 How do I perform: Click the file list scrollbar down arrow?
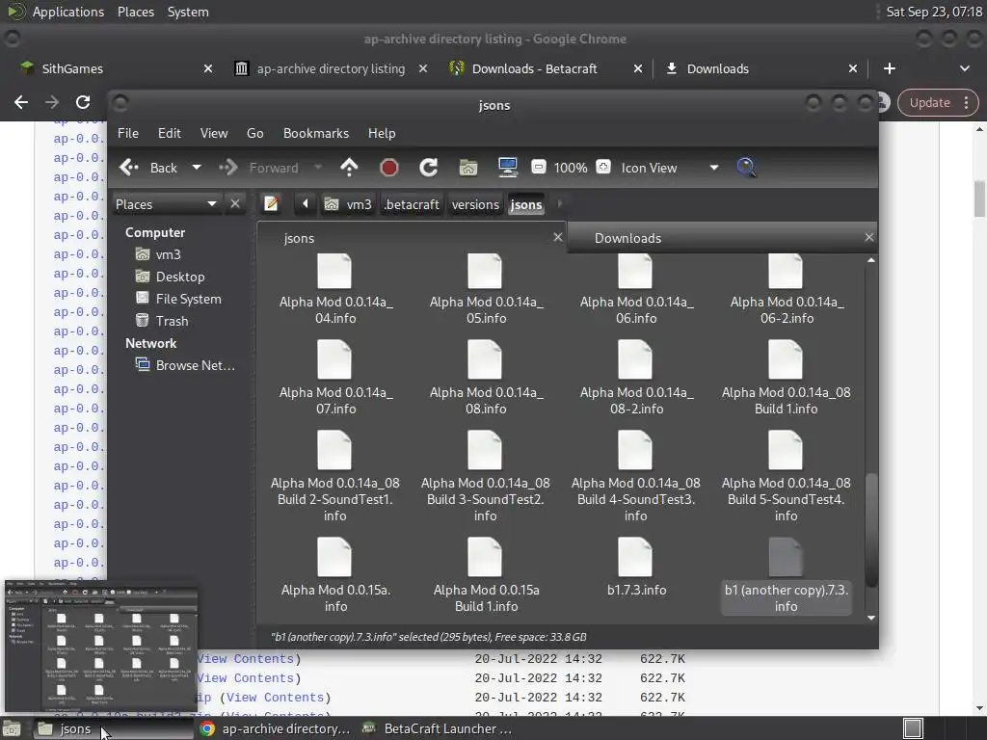click(871, 618)
